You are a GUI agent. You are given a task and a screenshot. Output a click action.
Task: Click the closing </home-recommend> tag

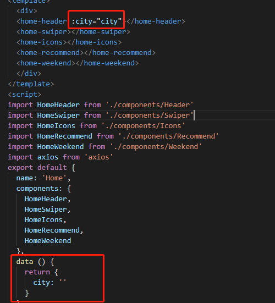tap(120, 53)
